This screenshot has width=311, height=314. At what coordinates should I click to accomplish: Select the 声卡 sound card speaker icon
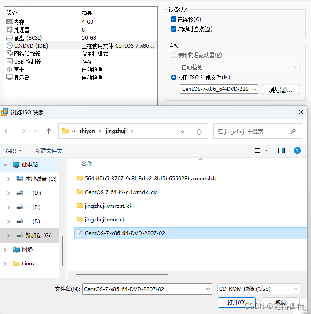(9, 70)
